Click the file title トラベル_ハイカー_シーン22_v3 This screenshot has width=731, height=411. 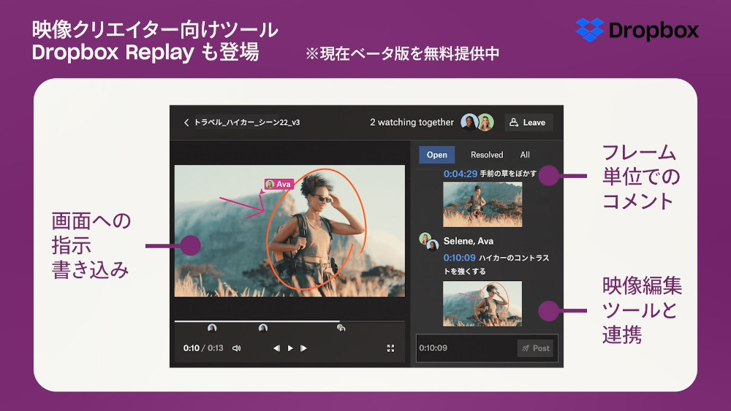coord(246,123)
